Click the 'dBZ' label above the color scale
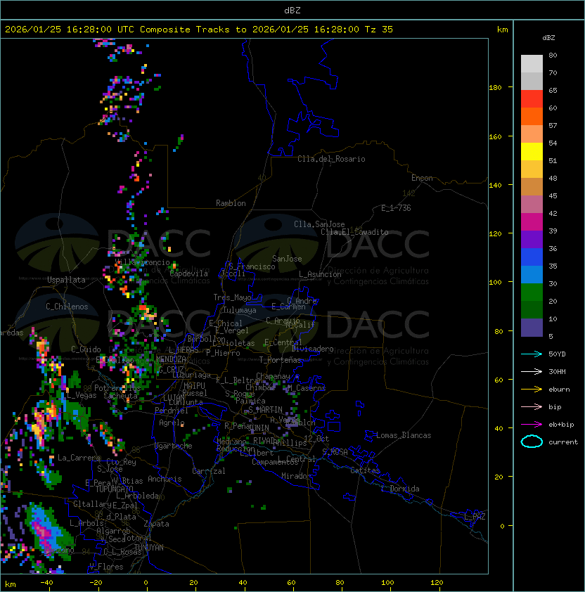Viewport: 585px width, 592px height. 548,38
